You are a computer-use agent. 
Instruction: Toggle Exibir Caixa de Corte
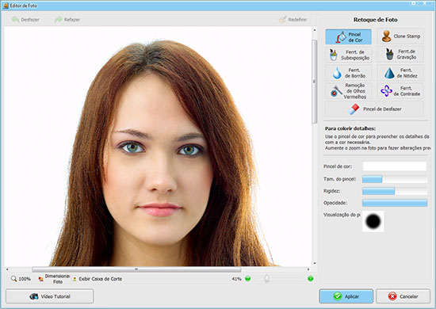pos(97,279)
